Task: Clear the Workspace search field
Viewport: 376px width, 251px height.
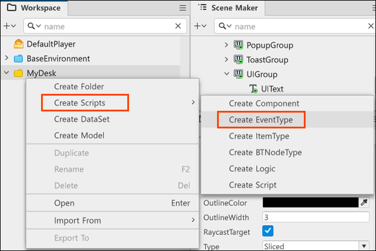Action: pos(178,26)
